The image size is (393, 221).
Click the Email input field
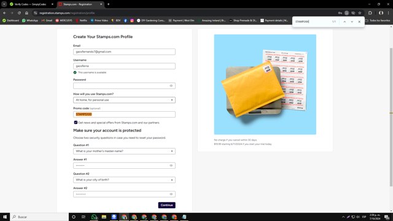pos(124,52)
